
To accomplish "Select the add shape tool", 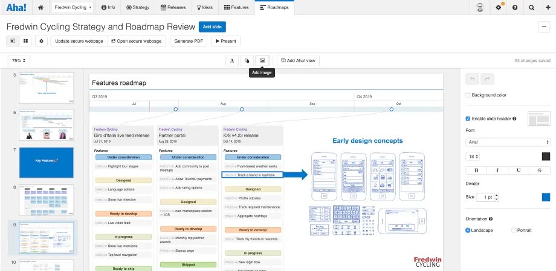I will (247, 60).
